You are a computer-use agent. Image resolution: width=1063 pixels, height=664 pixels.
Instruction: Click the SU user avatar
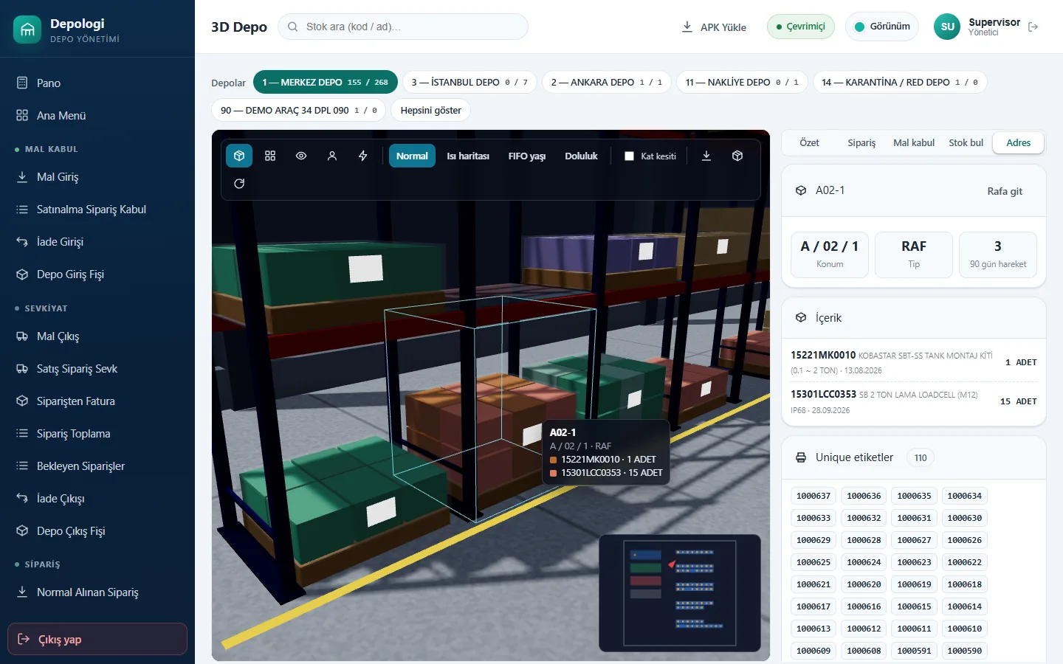(x=947, y=27)
